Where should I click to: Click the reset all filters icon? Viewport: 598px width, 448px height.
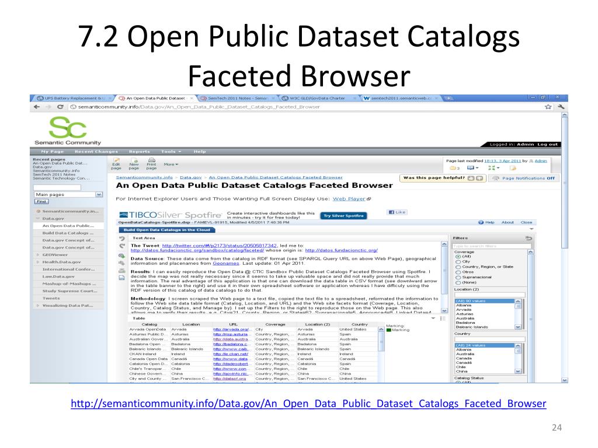pyautogui.click(x=529, y=238)
